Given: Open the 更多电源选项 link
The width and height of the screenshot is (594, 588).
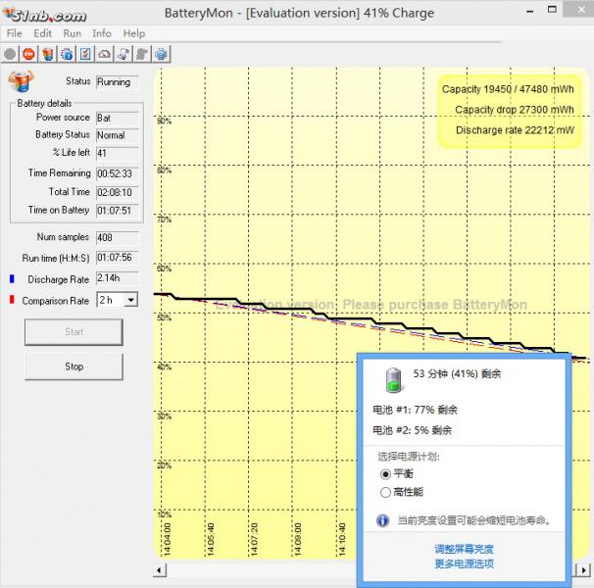Looking at the screenshot, I should 464,563.
